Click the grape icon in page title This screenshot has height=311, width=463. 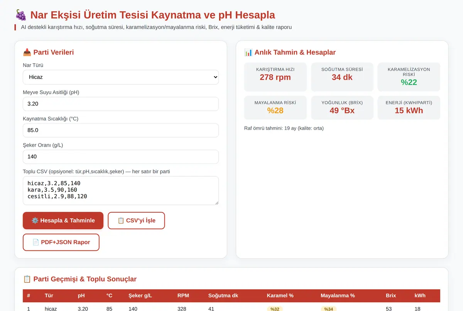(21, 15)
